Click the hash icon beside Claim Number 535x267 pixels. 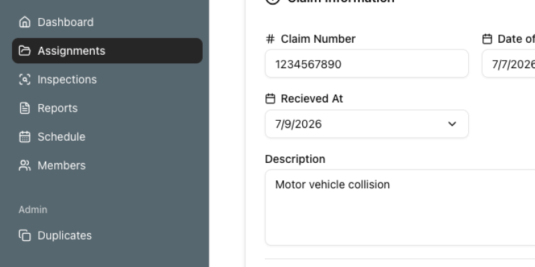tap(270, 39)
